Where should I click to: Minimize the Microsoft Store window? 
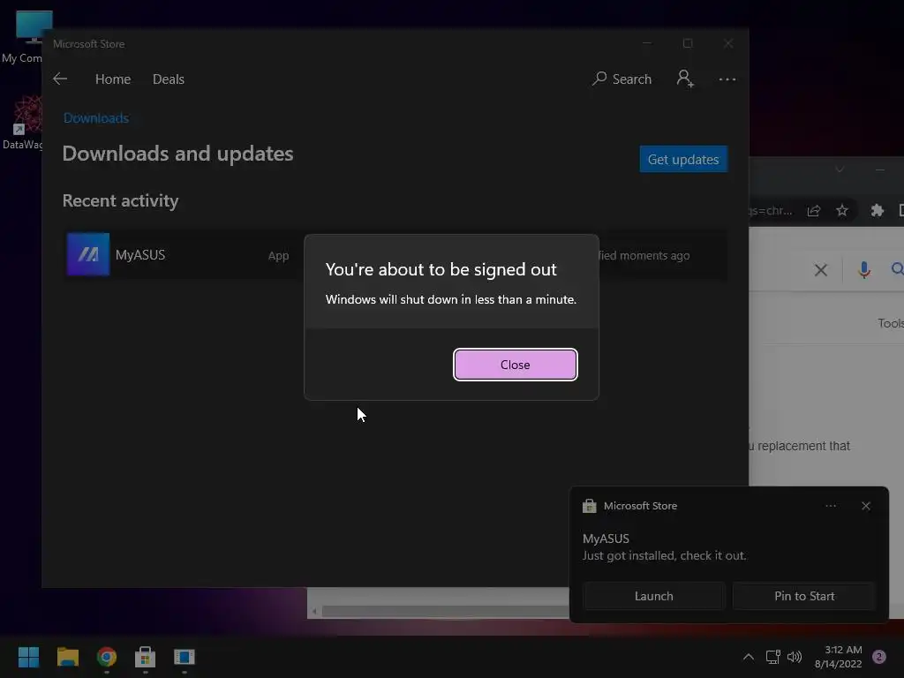pyautogui.click(x=647, y=44)
